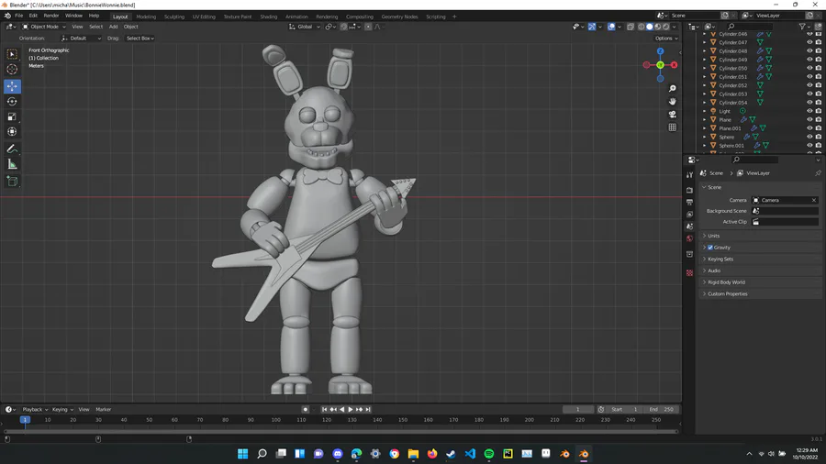Open the Keying menu in timeline
826x464 pixels.
coord(62,409)
